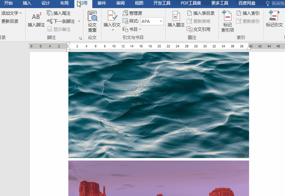Click the first line indent ruler marker
Image resolution: width=285 pixels, height=196 pixels.
click(x=68, y=44)
